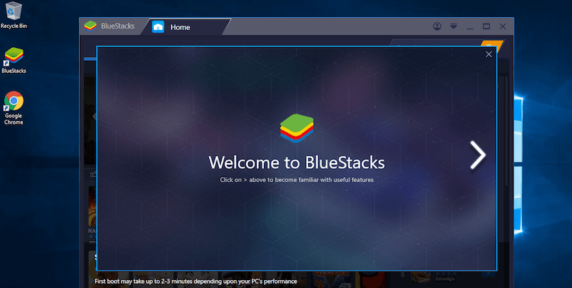Open the Recycle Bin desktop icon
The height and width of the screenshot is (288, 572).
click(x=14, y=14)
